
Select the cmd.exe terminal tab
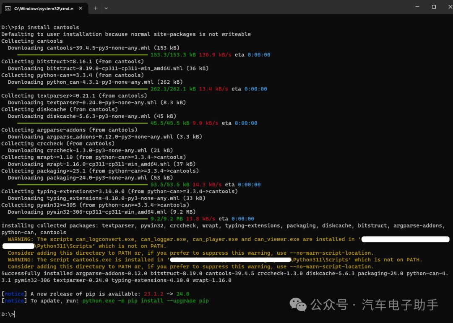(x=44, y=8)
